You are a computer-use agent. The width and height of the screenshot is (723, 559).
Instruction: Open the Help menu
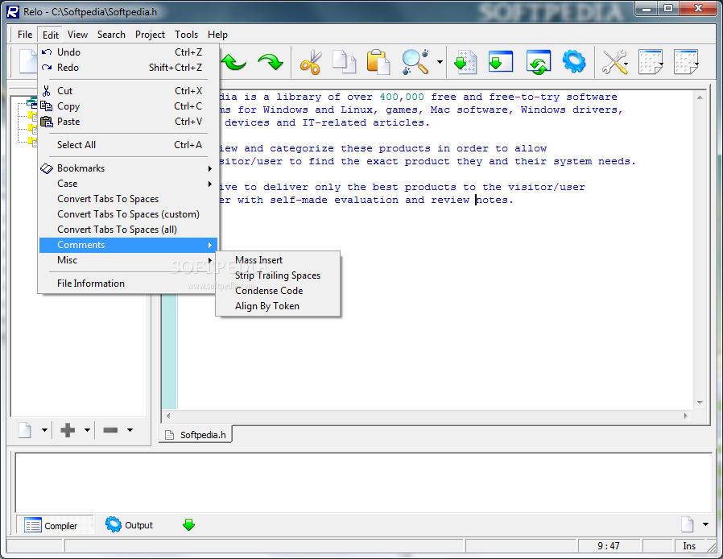coord(217,35)
